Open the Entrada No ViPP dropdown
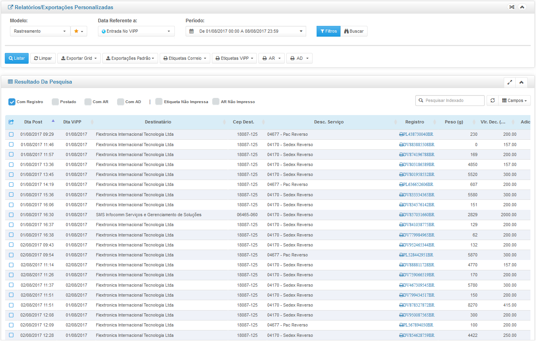Image resolution: width=536 pixels, height=342 pixels. (136, 31)
